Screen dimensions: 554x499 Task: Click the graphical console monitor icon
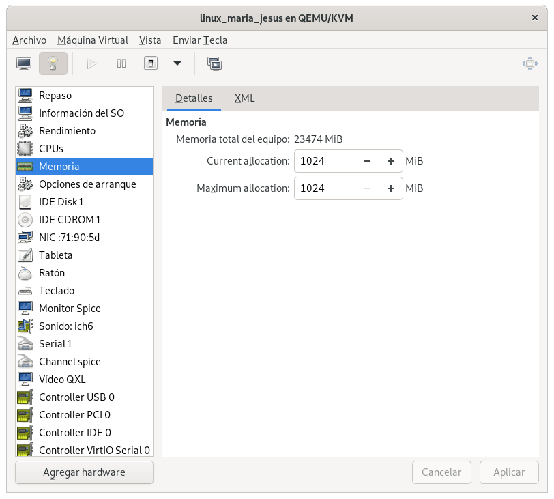(24, 63)
